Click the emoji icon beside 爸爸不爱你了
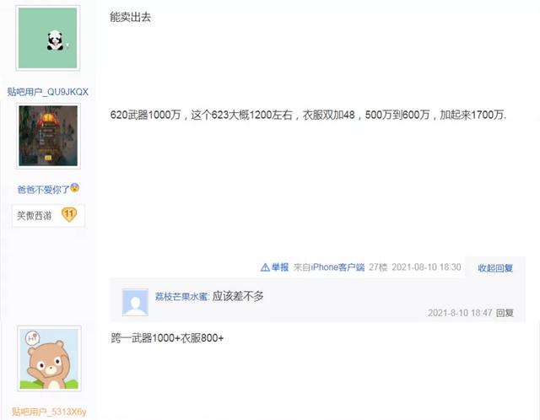Image resolution: width=540 pixels, height=420 pixels. coord(75,188)
